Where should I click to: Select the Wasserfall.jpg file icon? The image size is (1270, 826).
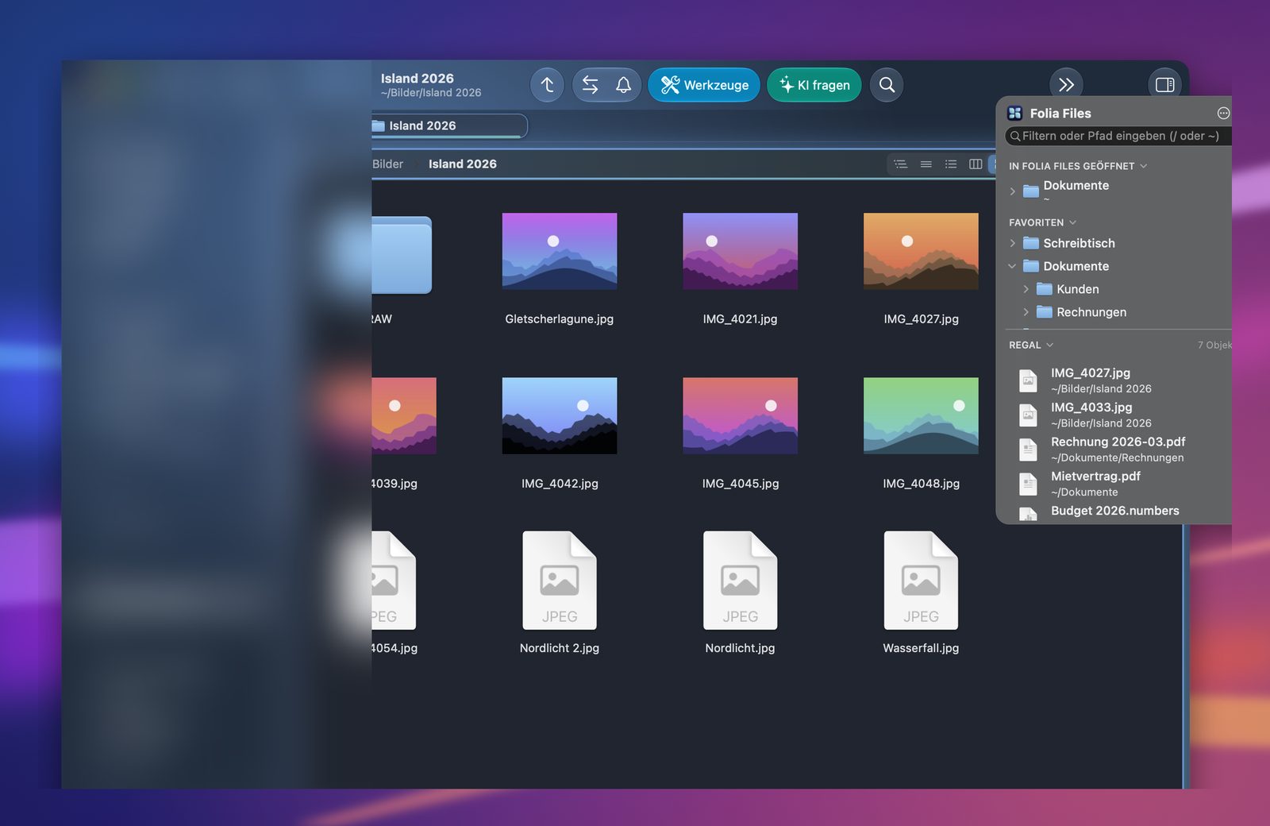pyautogui.click(x=921, y=581)
